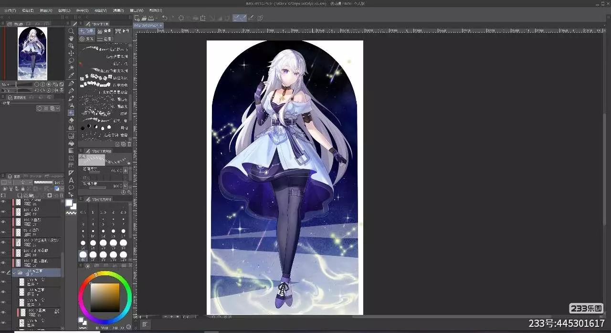
Task: Click the Scale/transform icon in command bar
Action: point(203,18)
